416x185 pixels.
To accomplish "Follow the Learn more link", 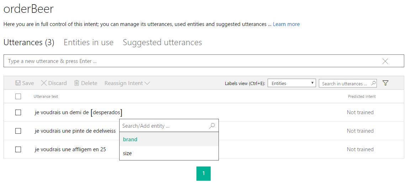I will coord(286,24).
